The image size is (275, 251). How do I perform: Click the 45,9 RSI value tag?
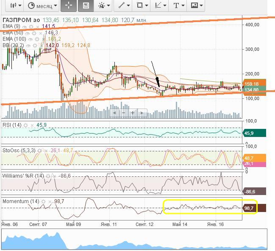pyautogui.click(x=254, y=133)
